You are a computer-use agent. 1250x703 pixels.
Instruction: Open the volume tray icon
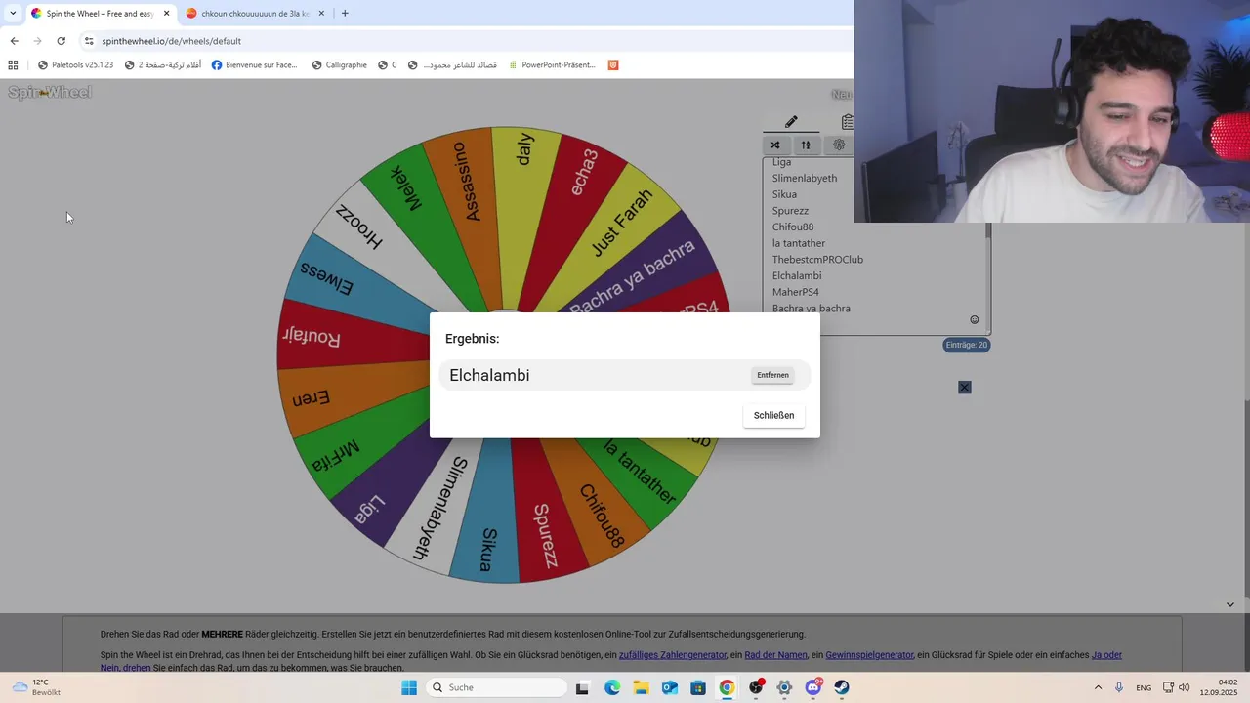(1185, 687)
